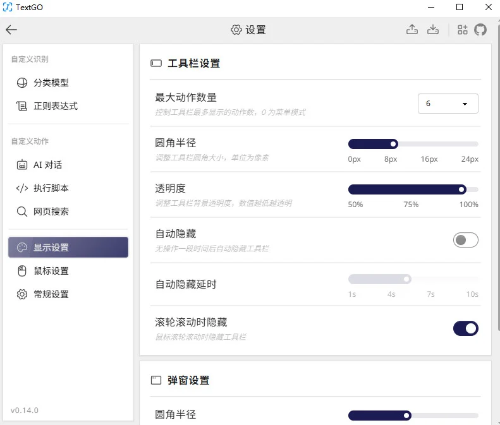Open the 最大动作数量 dropdown showing 6
The height and width of the screenshot is (425, 500).
coord(448,104)
